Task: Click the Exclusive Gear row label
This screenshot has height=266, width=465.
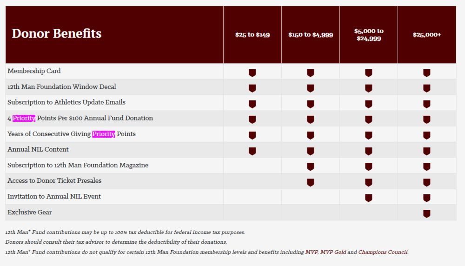Action: (x=30, y=212)
